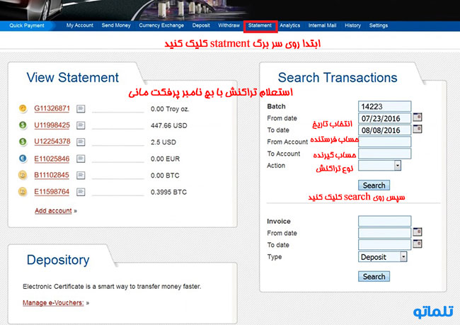Click the bitcoin icon beside B11102845
460x325 pixels.
[23, 176]
